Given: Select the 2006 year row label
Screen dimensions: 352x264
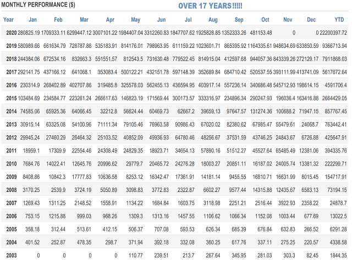Looking at the screenshot, I should (x=12, y=216).
